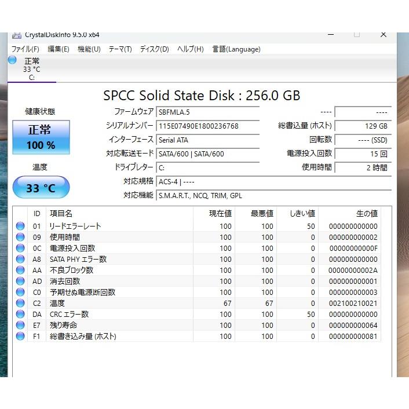Screen dimensions: 409x409
Task: Open the 編集(E) menu
Action: [59, 49]
